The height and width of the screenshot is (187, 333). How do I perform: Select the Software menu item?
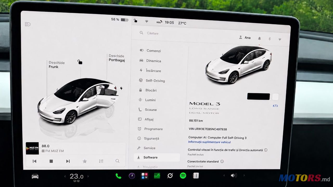point(157,157)
